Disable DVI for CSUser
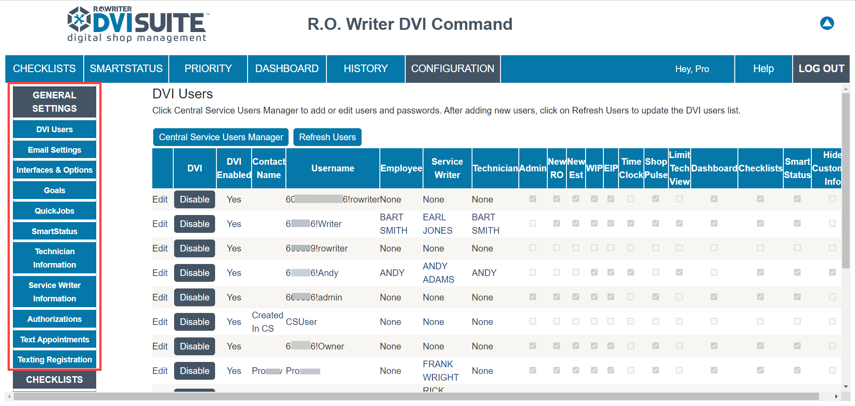The width and height of the screenshot is (855, 406). [195, 322]
